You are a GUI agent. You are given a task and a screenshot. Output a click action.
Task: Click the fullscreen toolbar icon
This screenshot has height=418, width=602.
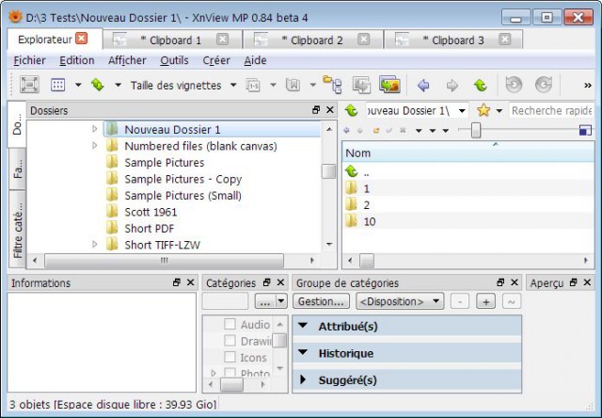pyautogui.click(x=29, y=85)
